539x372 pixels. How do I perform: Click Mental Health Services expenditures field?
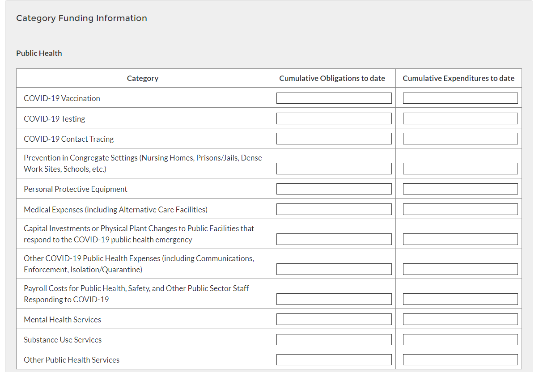coord(460,319)
